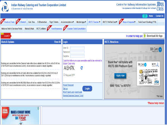The height and width of the screenshot is (125, 167).
Task: Click the Forgot Password link
Action: tap(68, 85)
